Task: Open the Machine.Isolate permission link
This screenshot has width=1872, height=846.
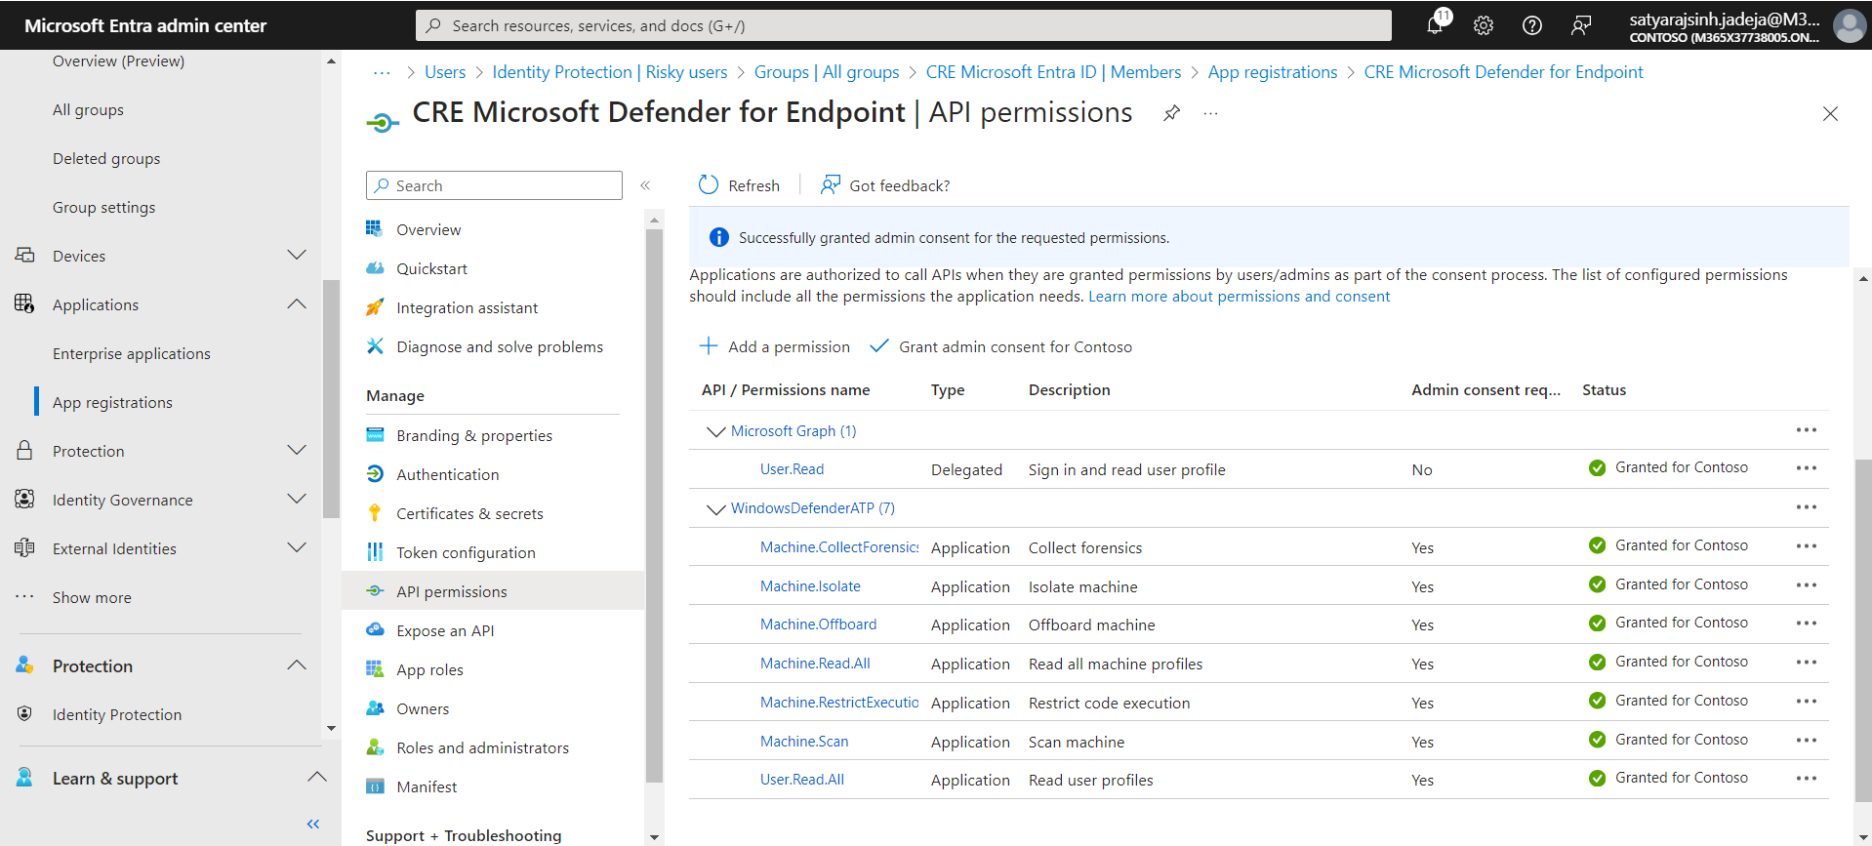Action: 810,586
